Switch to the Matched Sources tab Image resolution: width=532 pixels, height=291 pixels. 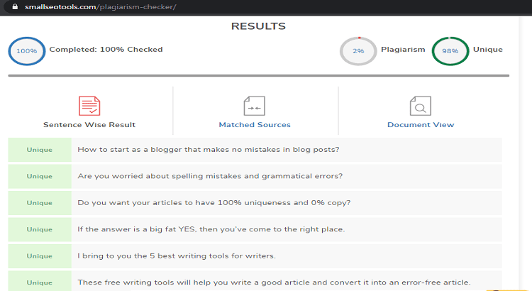pyautogui.click(x=255, y=125)
